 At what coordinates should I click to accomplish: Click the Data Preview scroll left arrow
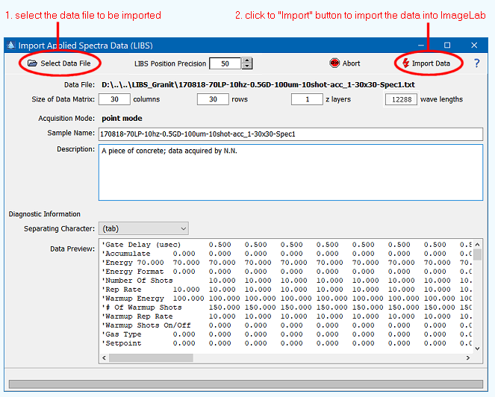tap(105, 358)
